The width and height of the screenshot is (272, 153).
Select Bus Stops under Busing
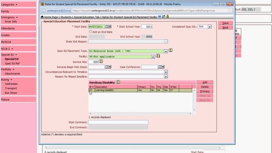tap(11, 93)
